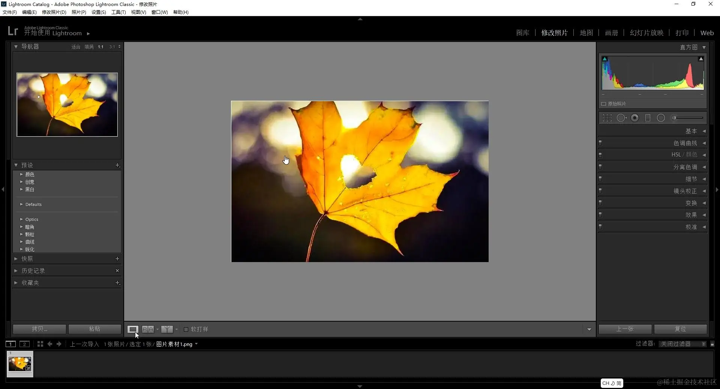This screenshot has height=389, width=720.
Task: Add collection with 收藏夹 plus icon
Action: coord(117,283)
